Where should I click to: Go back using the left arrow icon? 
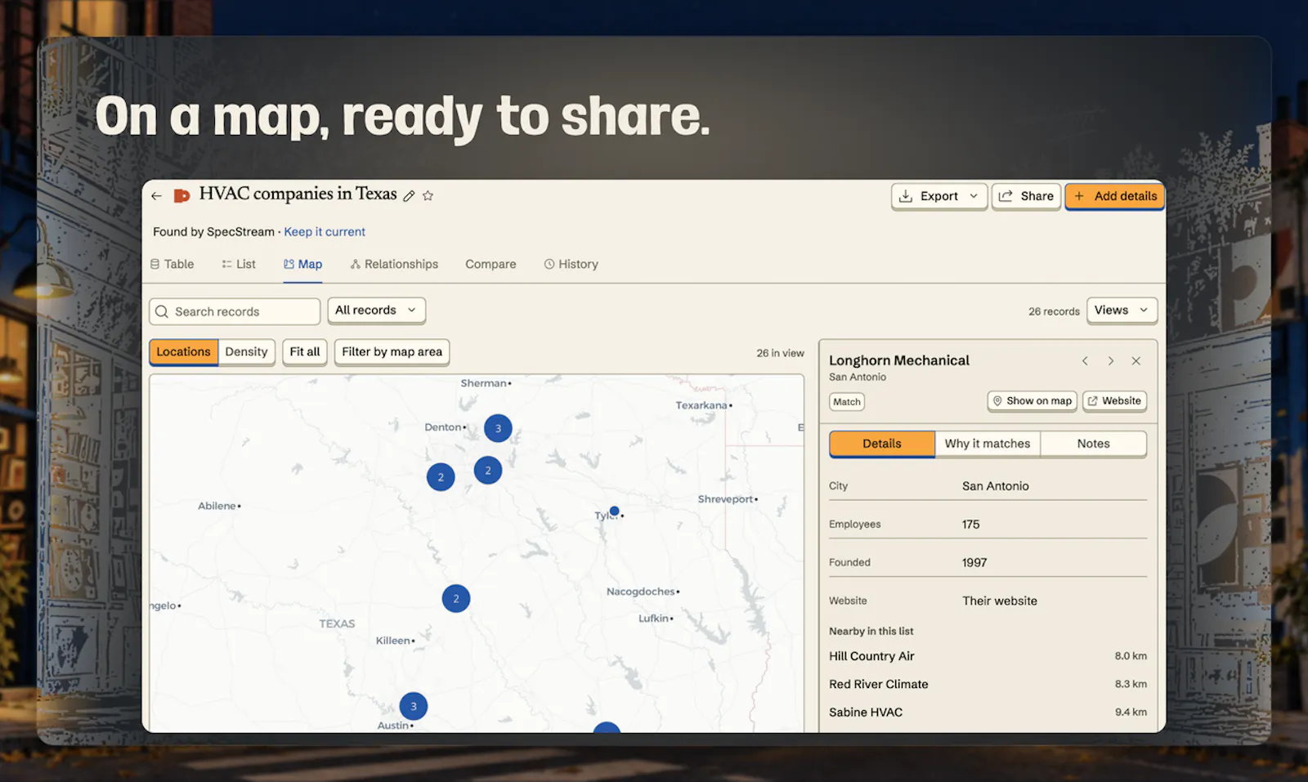click(x=156, y=196)
